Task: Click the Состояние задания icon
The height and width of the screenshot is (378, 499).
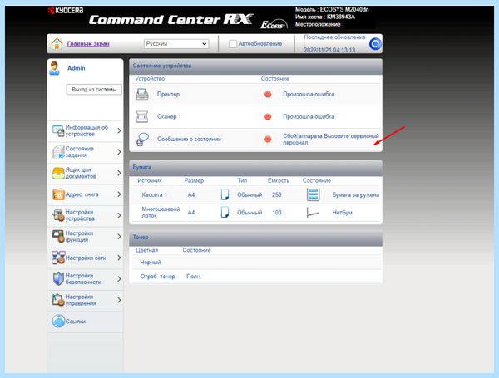Action: click(58, 152)
